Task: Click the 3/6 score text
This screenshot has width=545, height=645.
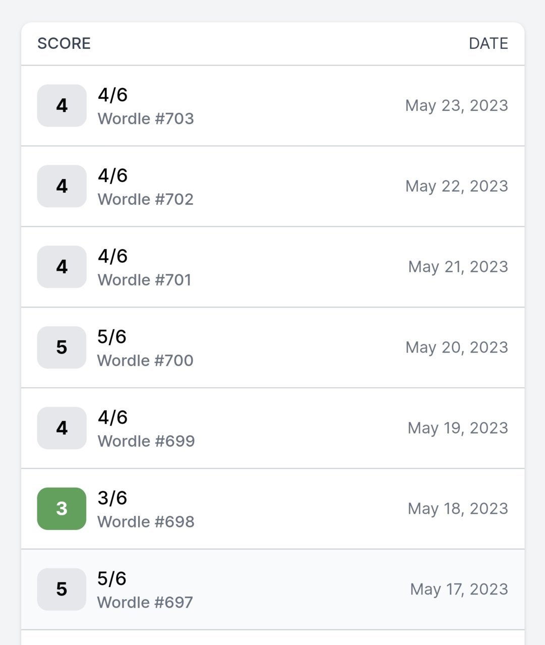Action: [112, 498]
